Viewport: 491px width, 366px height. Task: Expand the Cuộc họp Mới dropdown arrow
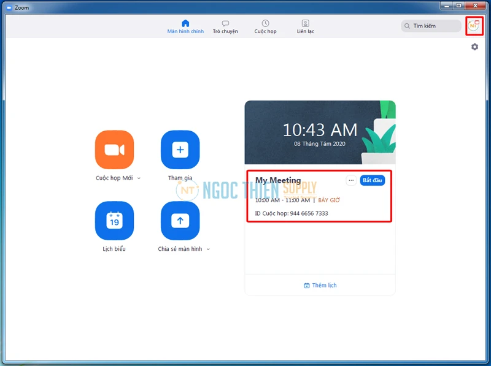tap(139, 178)
